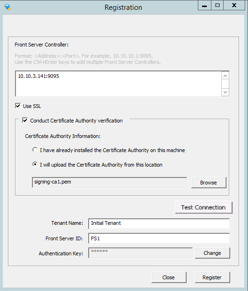Focus the Front Server Controller address box
This screenshot has height=291, width=248.
click(x=118, y=84)
